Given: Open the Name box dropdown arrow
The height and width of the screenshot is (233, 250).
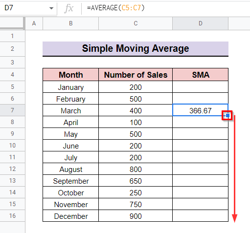Looking at the screenshot, I should click(51, 8).
